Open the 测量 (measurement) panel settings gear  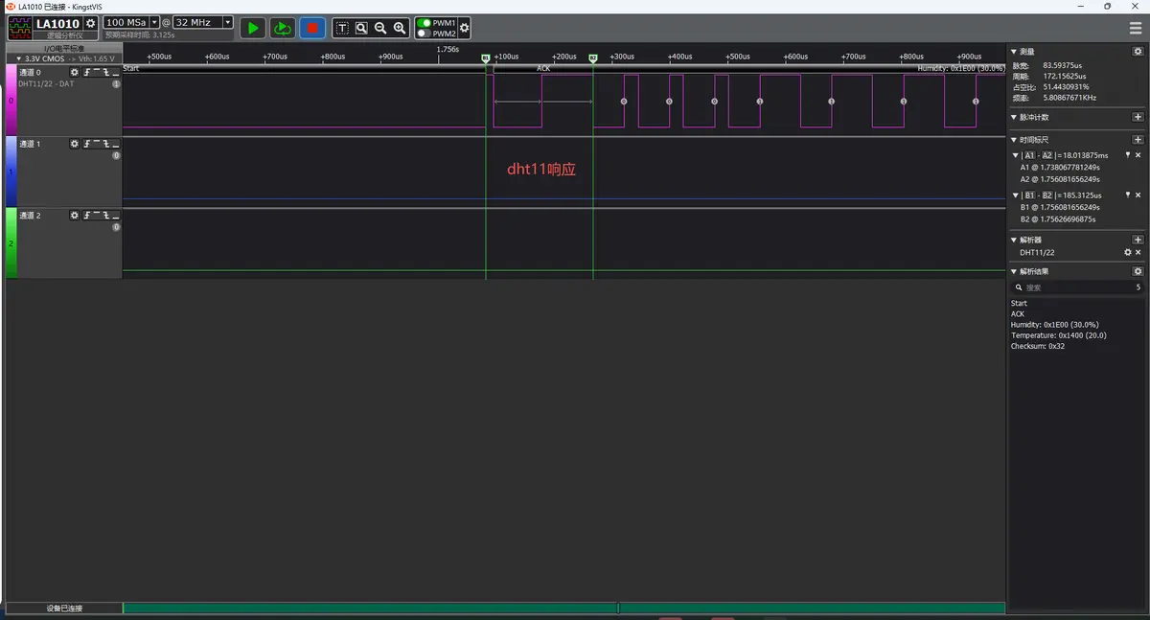click(1138, 51)
